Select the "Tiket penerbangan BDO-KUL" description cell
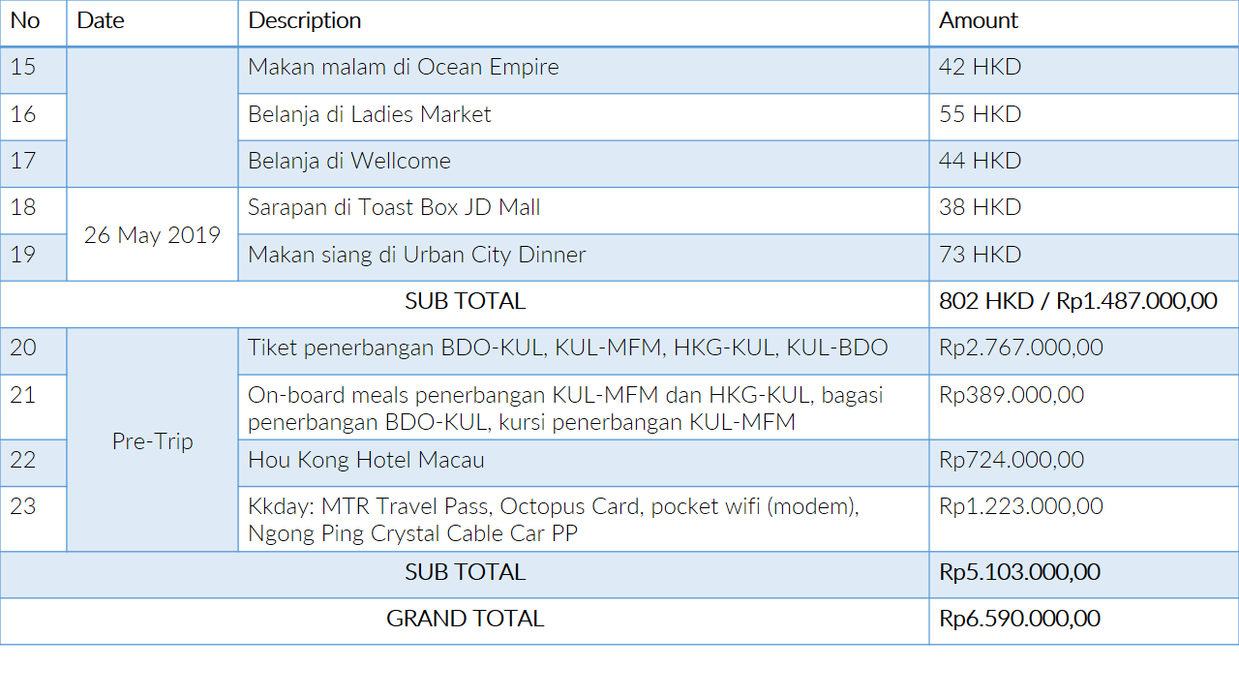Image resolution: width=1239 pixels, height=697 pixels. pos(567,348)
